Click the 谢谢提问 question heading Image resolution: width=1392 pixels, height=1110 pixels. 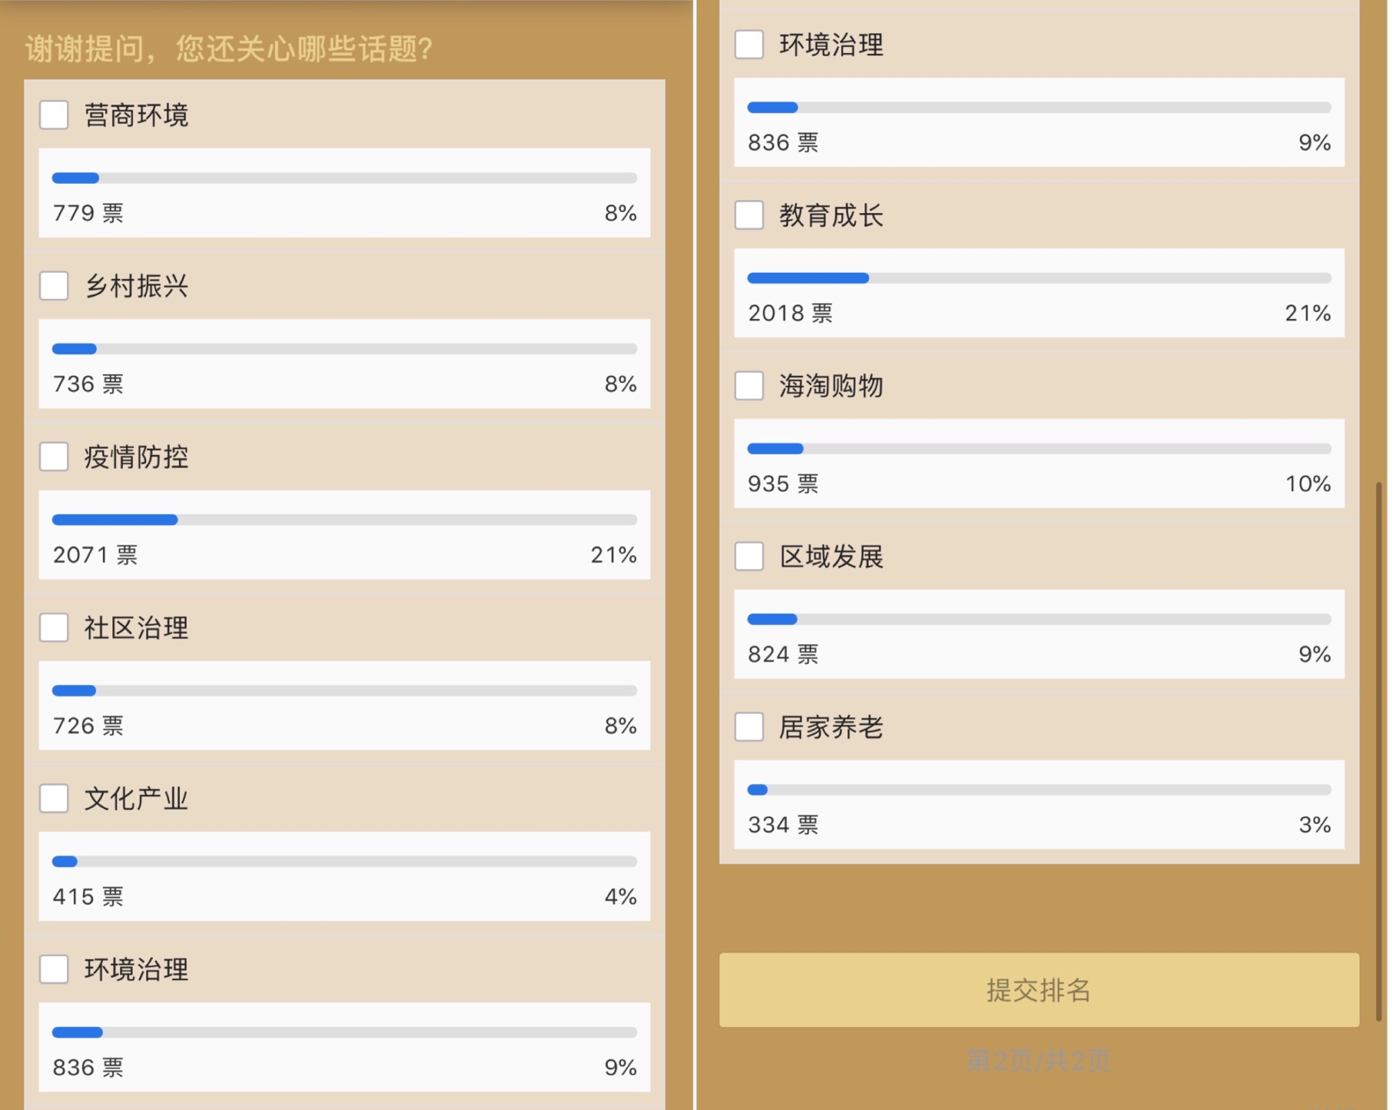[229, 49]
